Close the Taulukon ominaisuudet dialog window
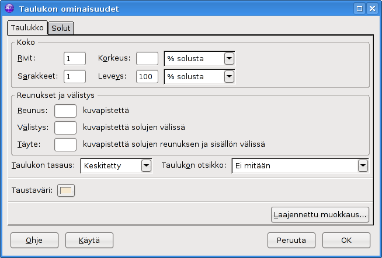Image resolution: width=382 pixels, height=258 pixels. click(x=372, y=9)
